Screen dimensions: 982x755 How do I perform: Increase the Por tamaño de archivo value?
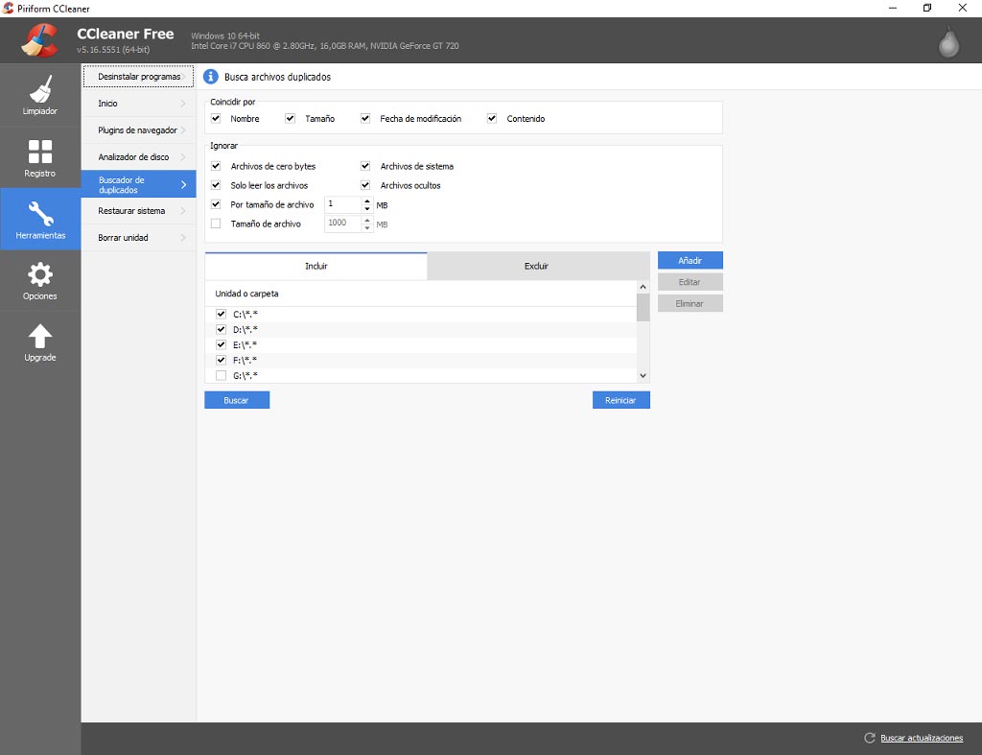(x=367, y=201)
